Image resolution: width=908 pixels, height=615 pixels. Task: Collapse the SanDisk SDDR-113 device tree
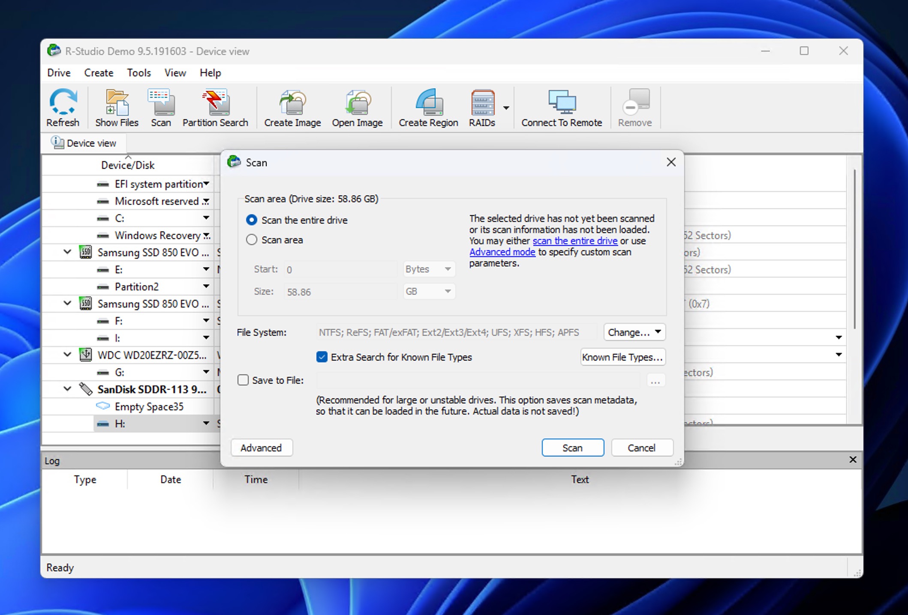[x=67, y=389]
